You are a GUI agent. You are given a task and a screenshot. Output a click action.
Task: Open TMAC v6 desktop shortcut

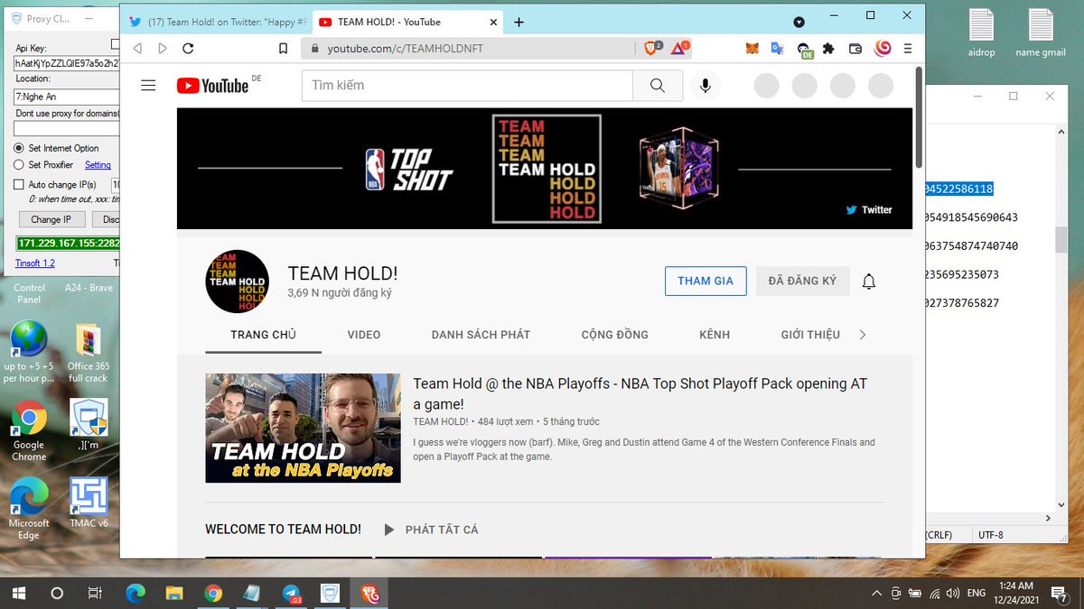point(89,503)
